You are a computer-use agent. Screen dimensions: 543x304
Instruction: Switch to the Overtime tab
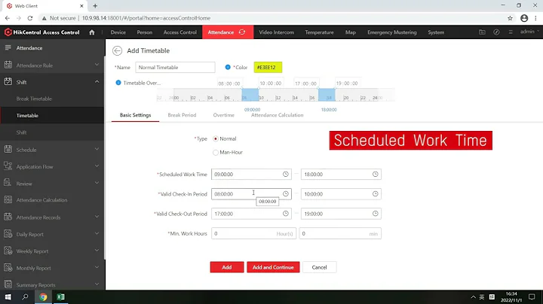[x=224, y=115]
